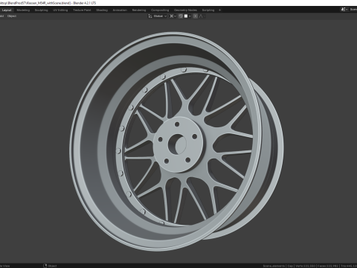
Task: Switch to the Scripting workspace tab
Action: tap(208, 10)
